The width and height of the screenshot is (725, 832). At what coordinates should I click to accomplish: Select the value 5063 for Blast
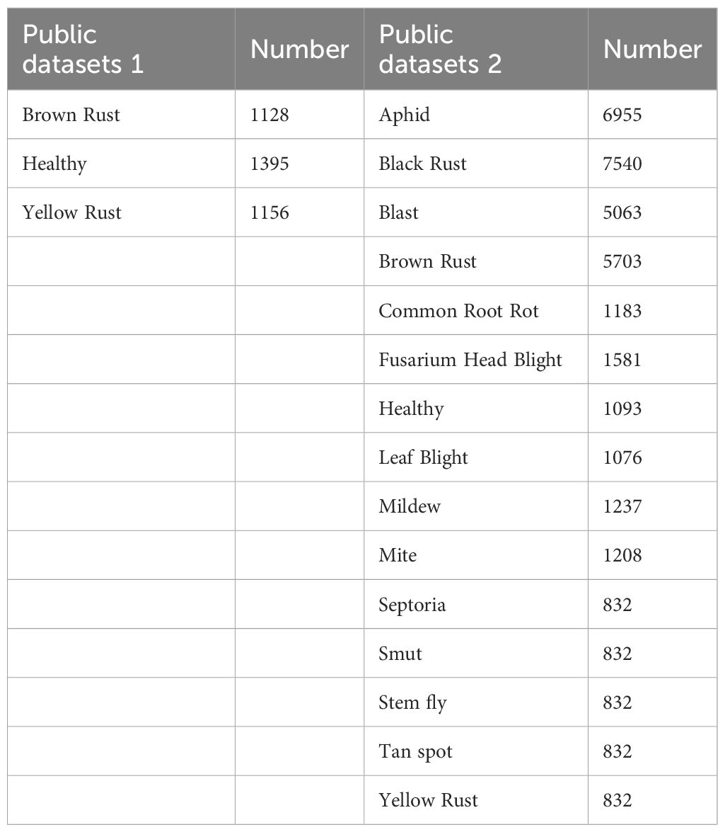pyautogui.click(x=622, y=212)
